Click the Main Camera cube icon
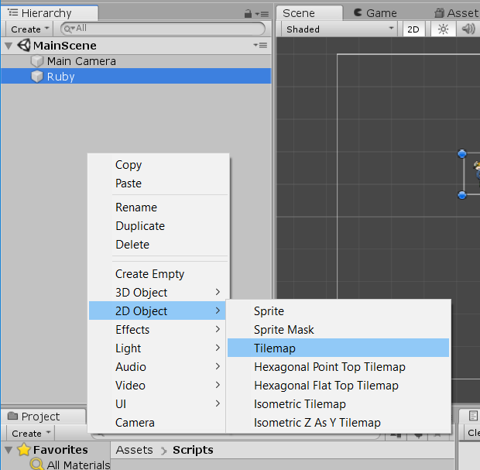The image size is (480, 470). [x=37, y=61]
